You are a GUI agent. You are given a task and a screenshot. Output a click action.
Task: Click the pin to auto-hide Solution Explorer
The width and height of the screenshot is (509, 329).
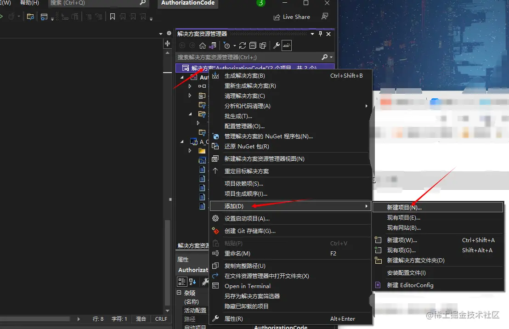(x=321, y=34)
